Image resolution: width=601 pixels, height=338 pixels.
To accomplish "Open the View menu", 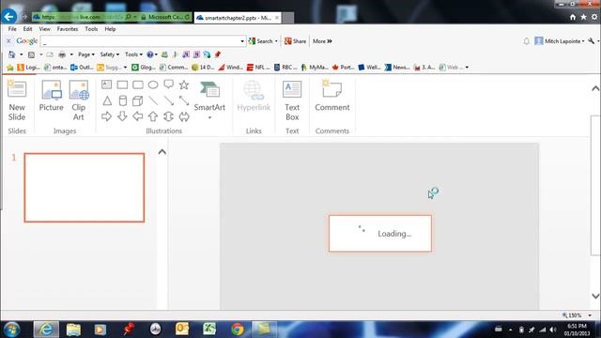I will 44,29.
